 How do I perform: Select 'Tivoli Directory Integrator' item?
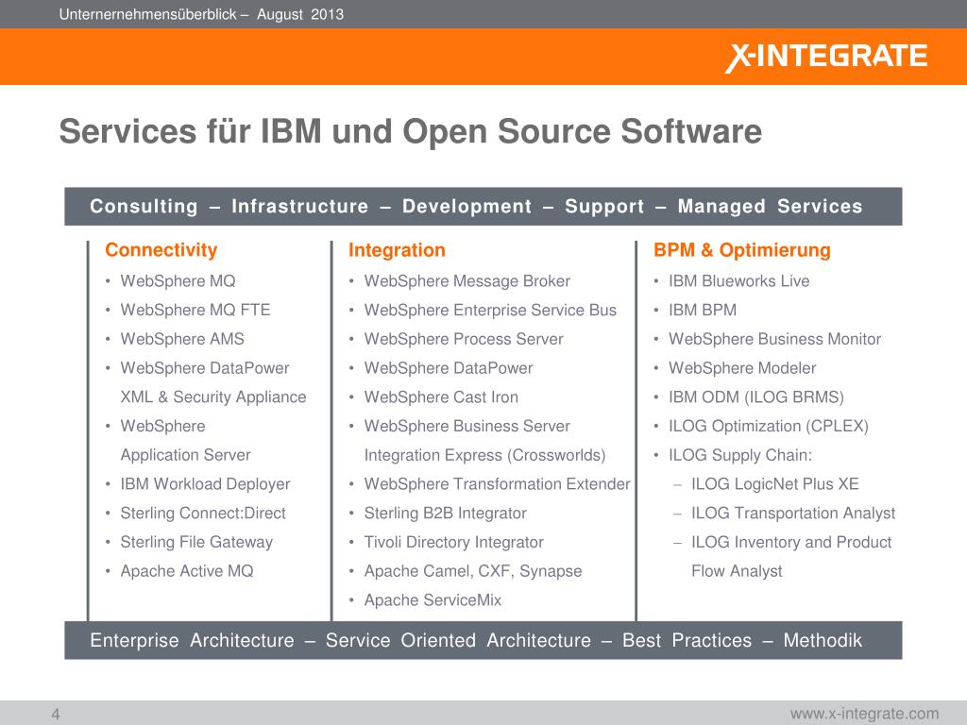tap(453, 542)
